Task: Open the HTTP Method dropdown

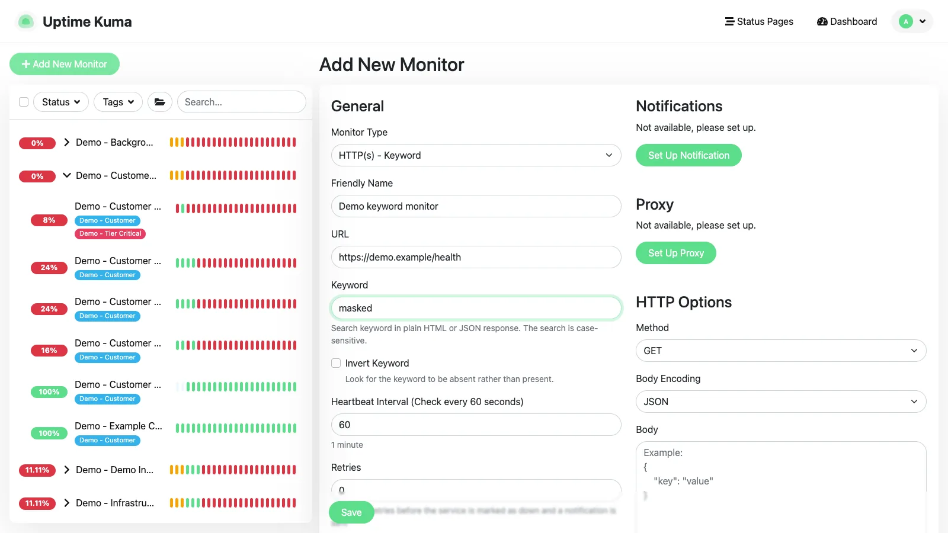Action: click(x=781, y=351)
